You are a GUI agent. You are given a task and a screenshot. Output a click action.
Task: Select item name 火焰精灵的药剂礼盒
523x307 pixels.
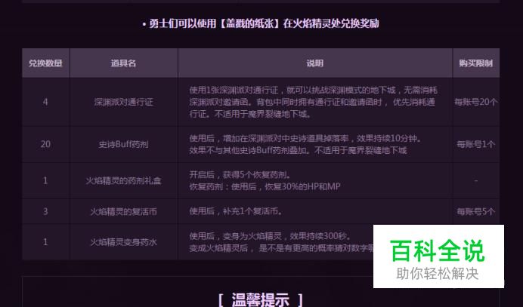coord(123,181)
